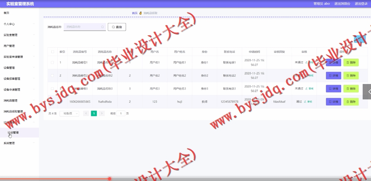
Task: Click the cell 消耗品名称3
Action: click(x=105, y=89)
